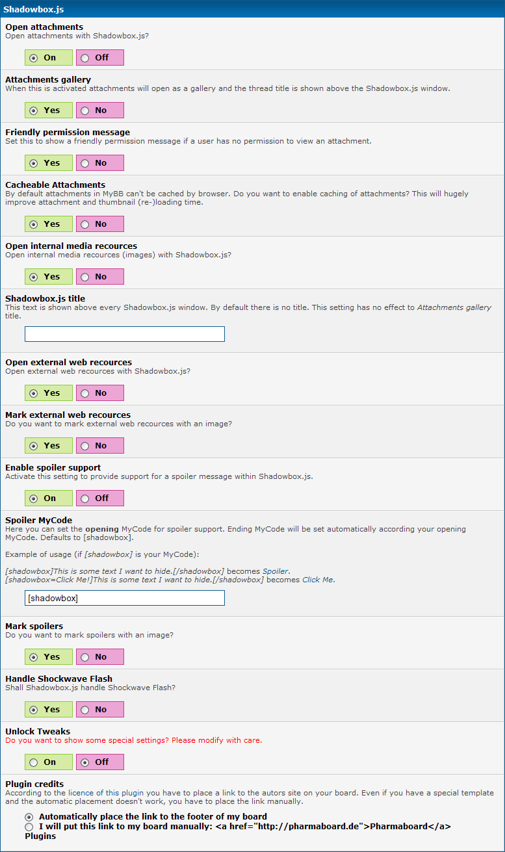505x852 pixels.
Task: Click the Spoiler example link
Action: pyautogui.click(x=276, y=571)
